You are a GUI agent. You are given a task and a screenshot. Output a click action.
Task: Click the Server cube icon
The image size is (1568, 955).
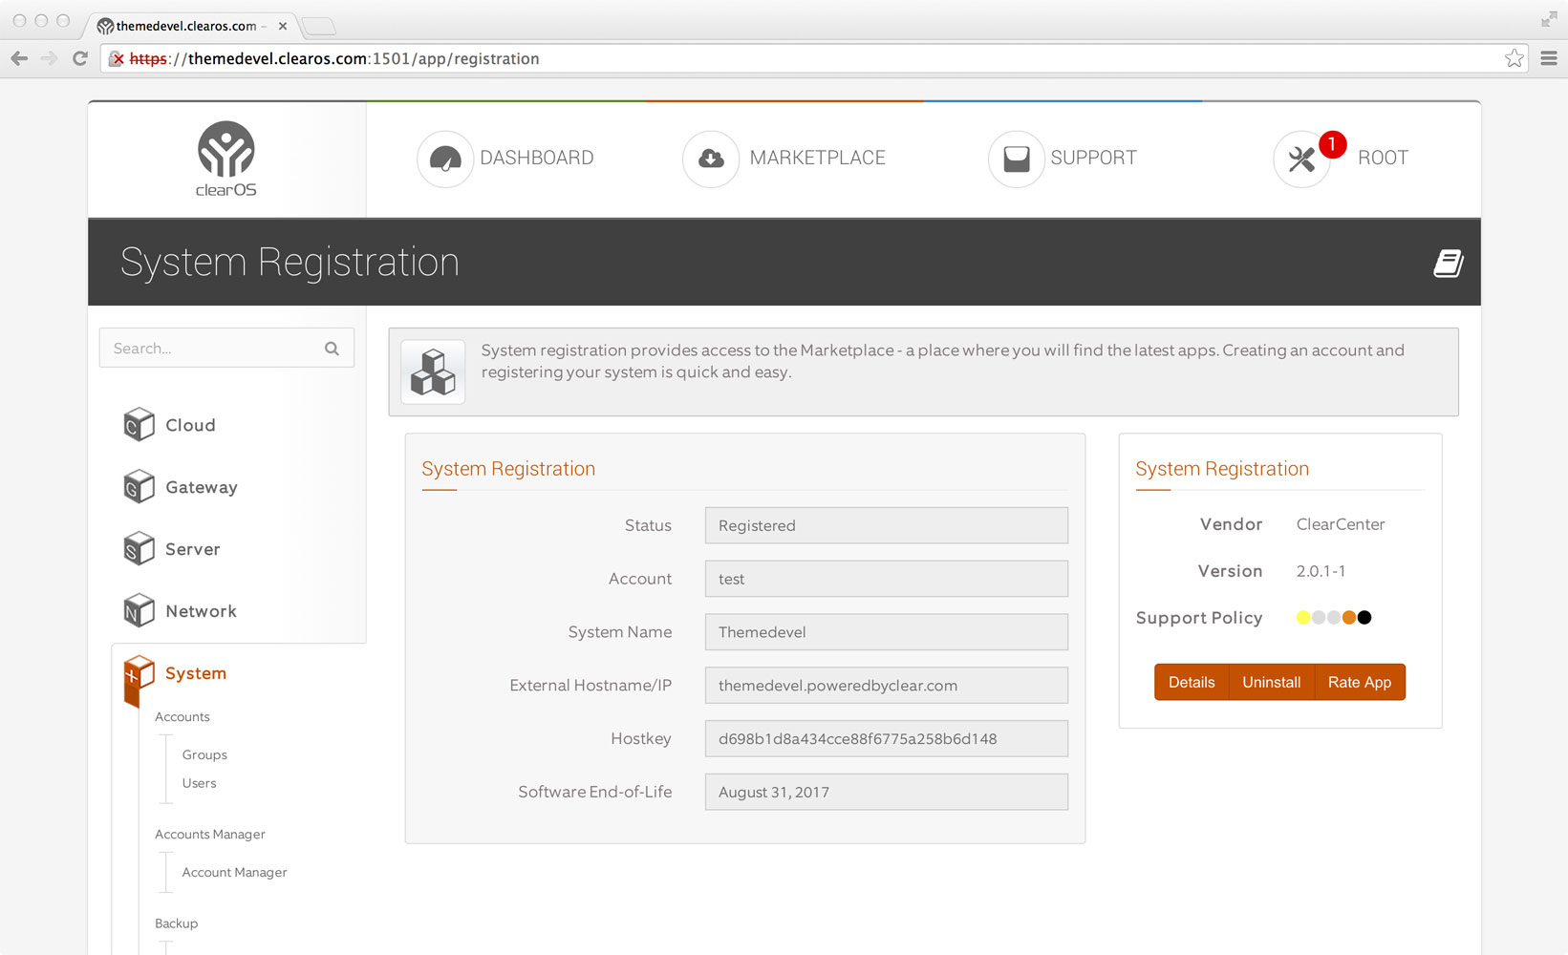(139, 548)
